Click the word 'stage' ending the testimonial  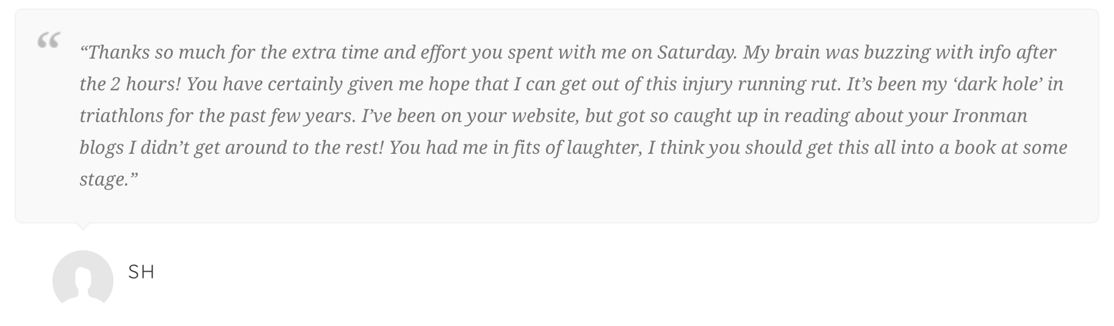coord(103,179)
